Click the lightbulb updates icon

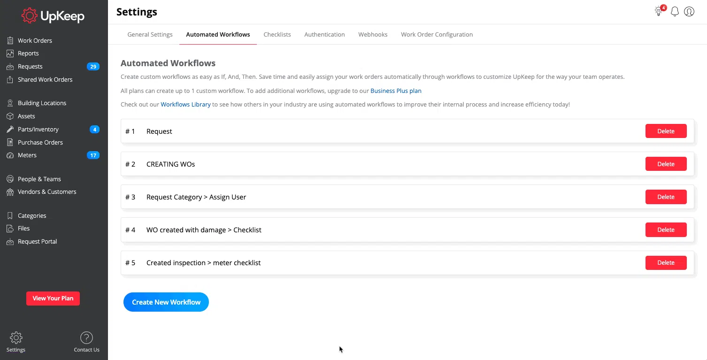(659, 12)
